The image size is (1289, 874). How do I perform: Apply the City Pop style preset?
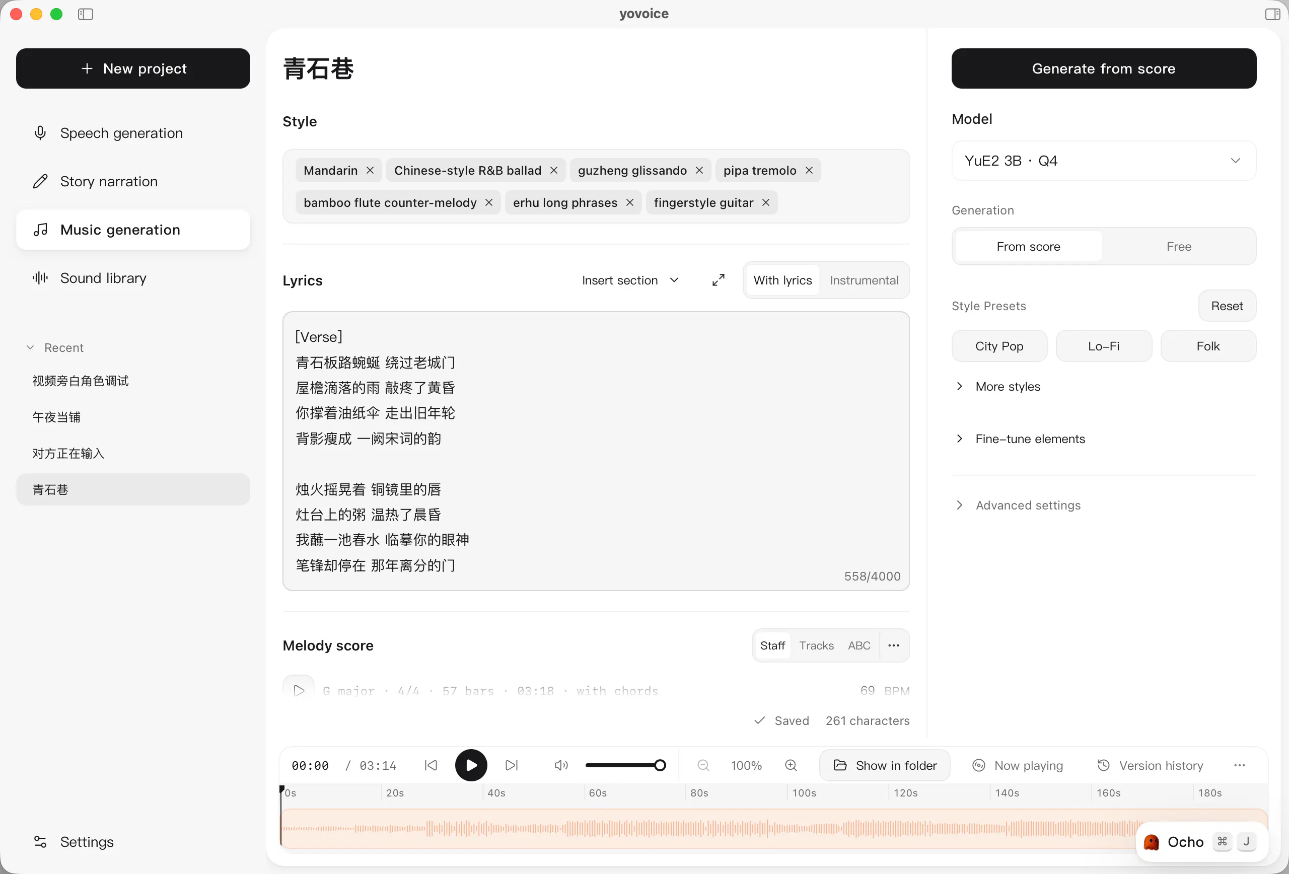(999, 346)
